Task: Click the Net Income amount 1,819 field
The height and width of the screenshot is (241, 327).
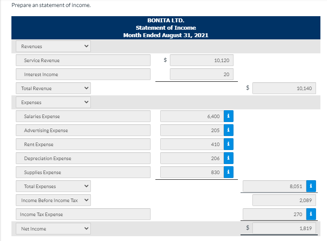Action: coord(284,228)
